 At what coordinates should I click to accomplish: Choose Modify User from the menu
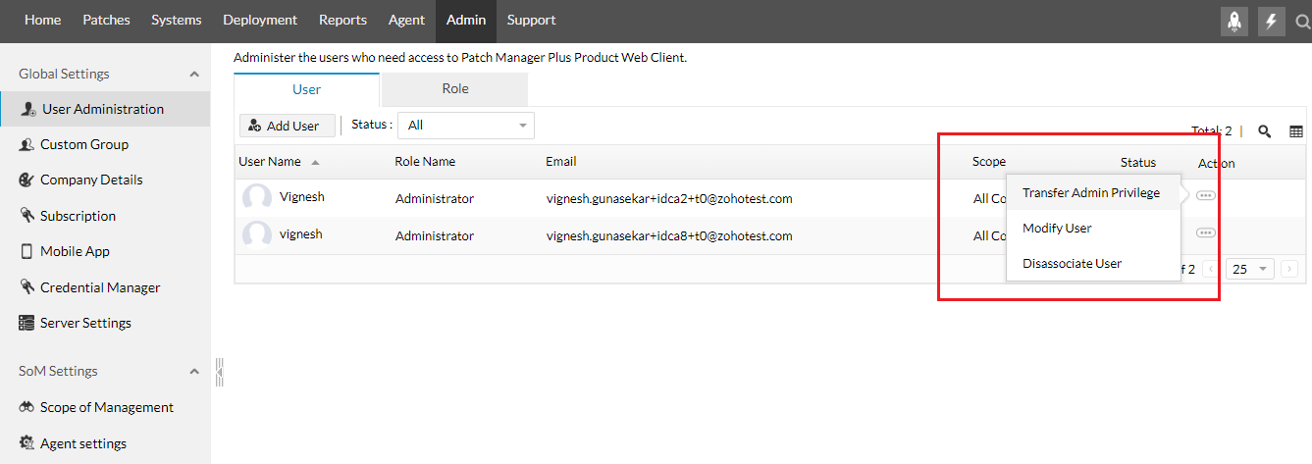(x=1057, y=229)
